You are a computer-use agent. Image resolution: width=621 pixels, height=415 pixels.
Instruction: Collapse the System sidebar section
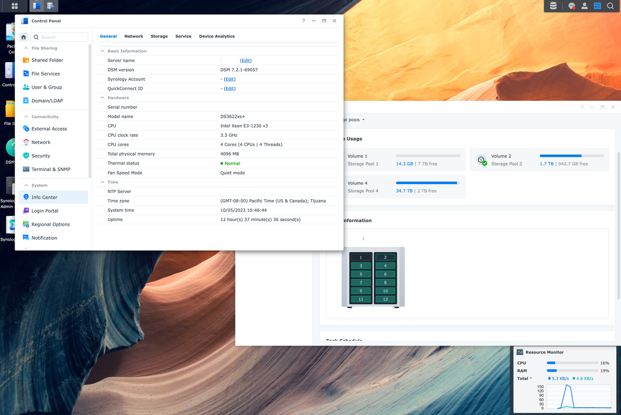pyautogui.click(x=26, y=185)
